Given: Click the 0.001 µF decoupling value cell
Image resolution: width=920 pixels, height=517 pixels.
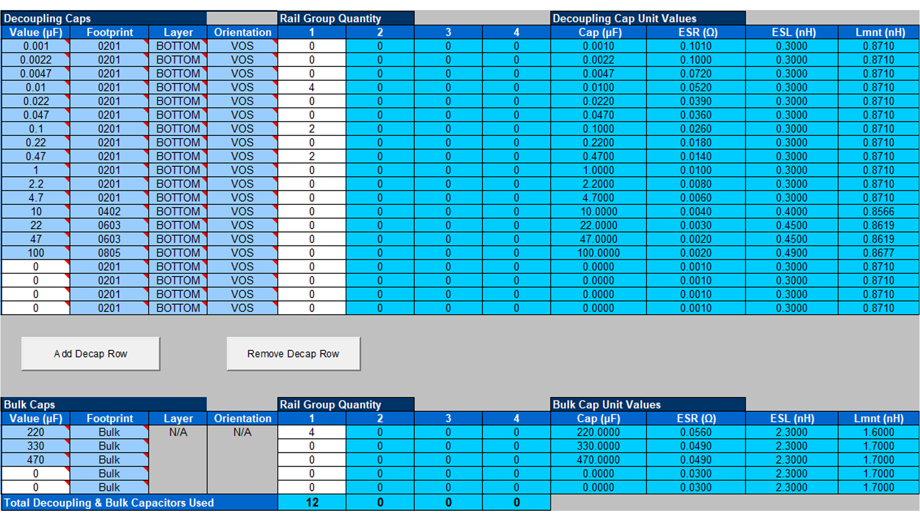Looking at the screenshot, I should tap(36, 46).
